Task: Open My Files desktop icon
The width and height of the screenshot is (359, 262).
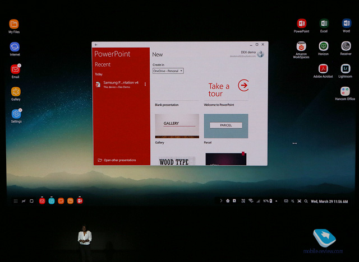Action: (14, 24)
